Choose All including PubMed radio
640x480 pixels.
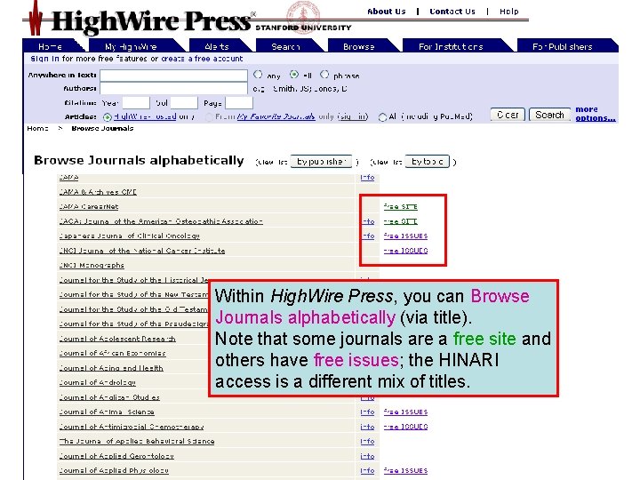point(382,117)
